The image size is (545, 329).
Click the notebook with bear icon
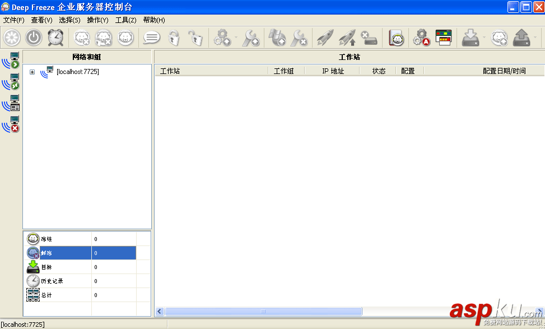click(x=396, y=38)
